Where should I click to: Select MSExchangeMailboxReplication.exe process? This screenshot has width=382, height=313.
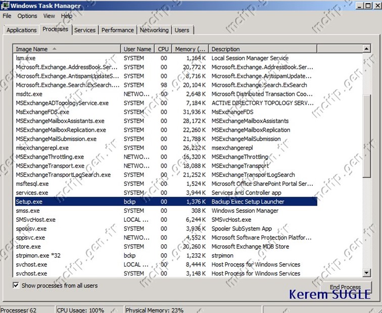166,130
